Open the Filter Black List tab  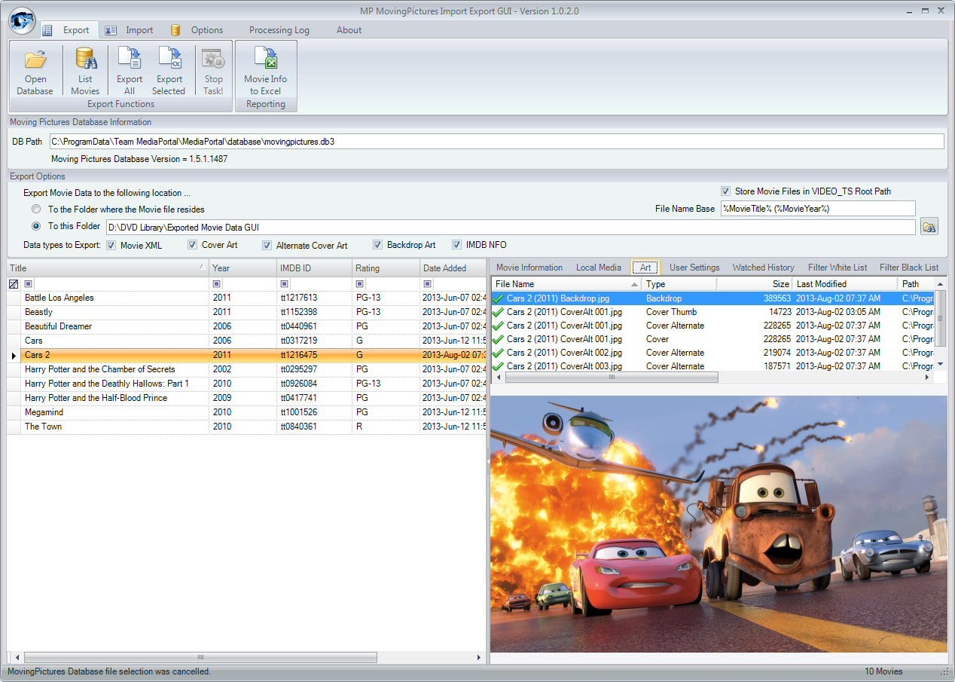909,268
